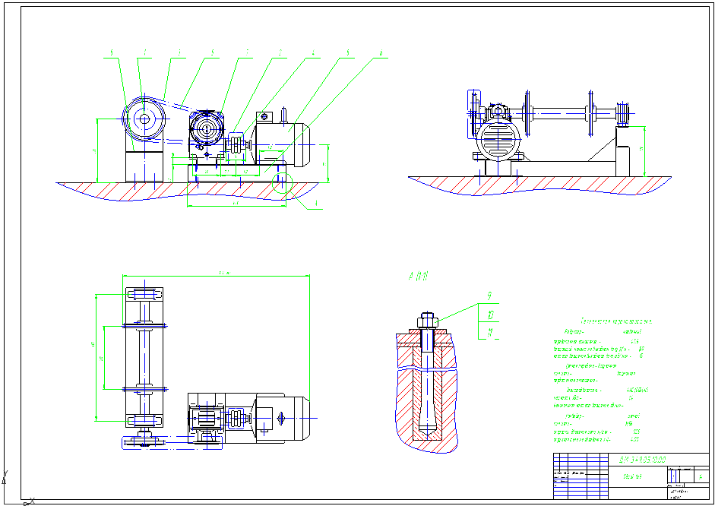The image size is (715, 506).
Task: Select the motor terminal box in front view
Action: click(265, 116)
